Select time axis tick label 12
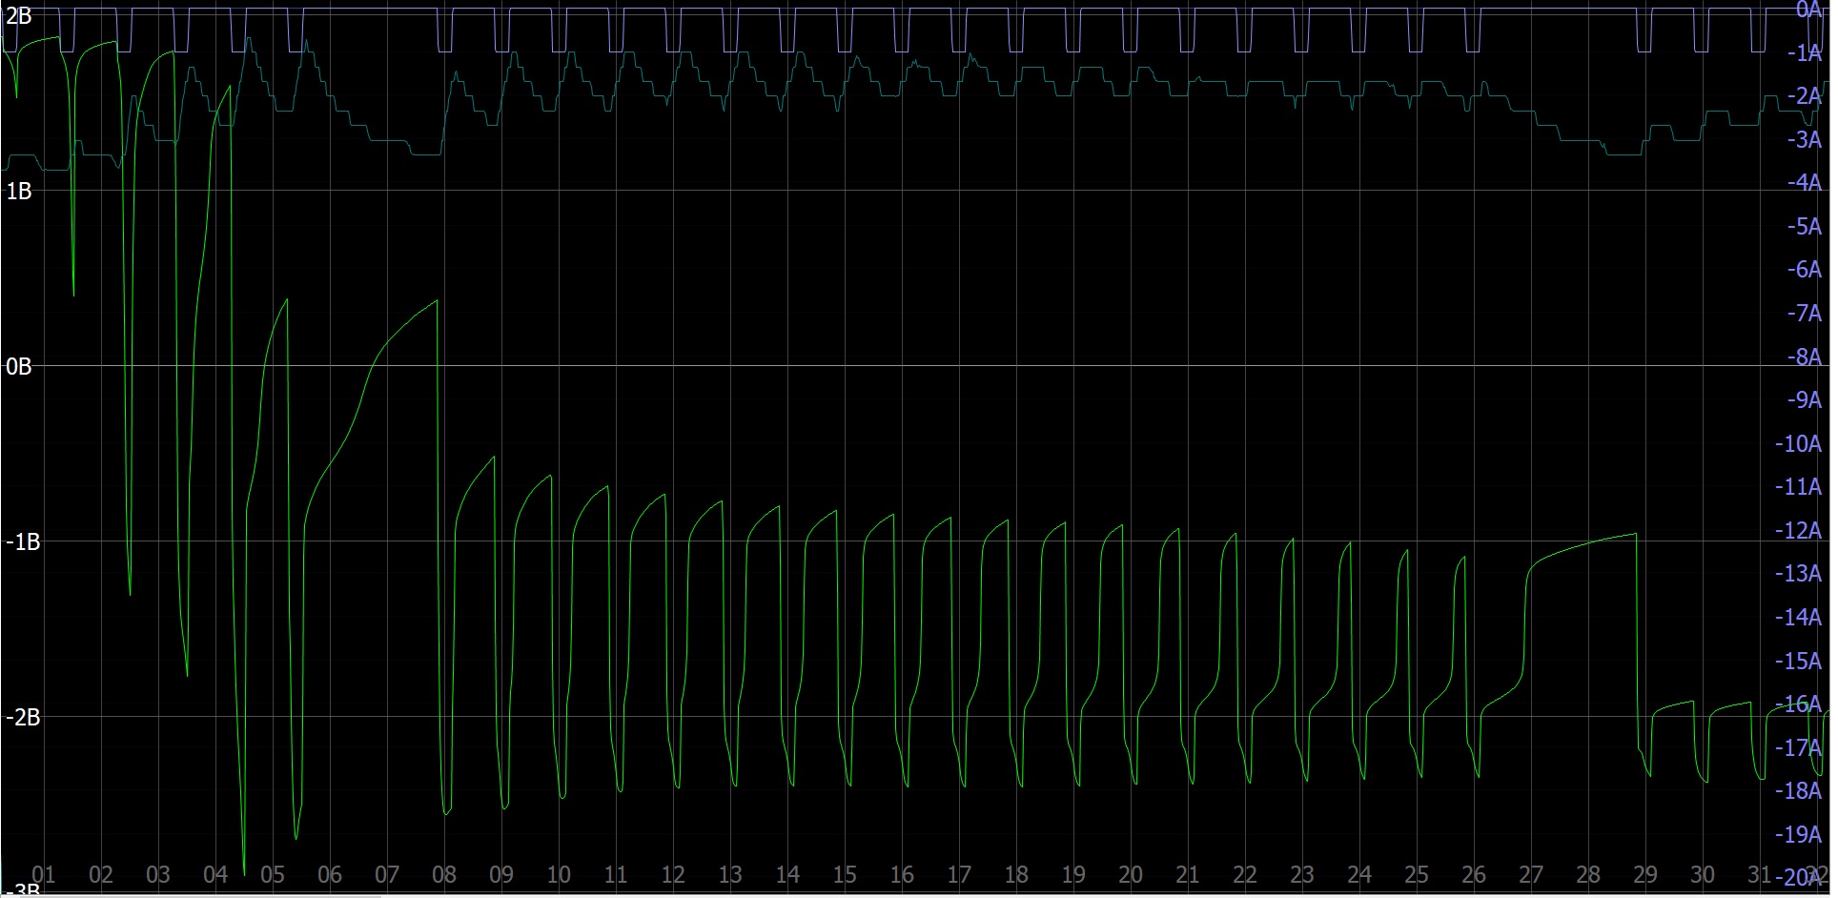The width and height of the screenshot is (1838, 898). (673, 875)
